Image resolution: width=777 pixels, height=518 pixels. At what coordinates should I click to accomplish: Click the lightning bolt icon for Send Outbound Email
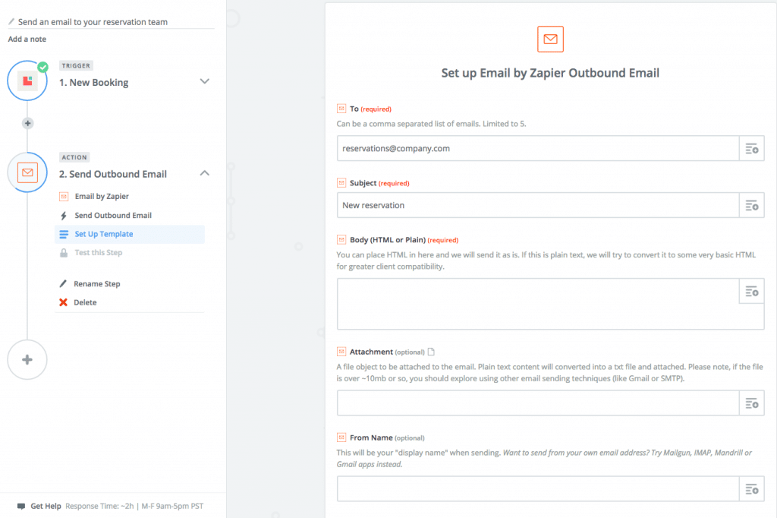(x=64, y=216)
